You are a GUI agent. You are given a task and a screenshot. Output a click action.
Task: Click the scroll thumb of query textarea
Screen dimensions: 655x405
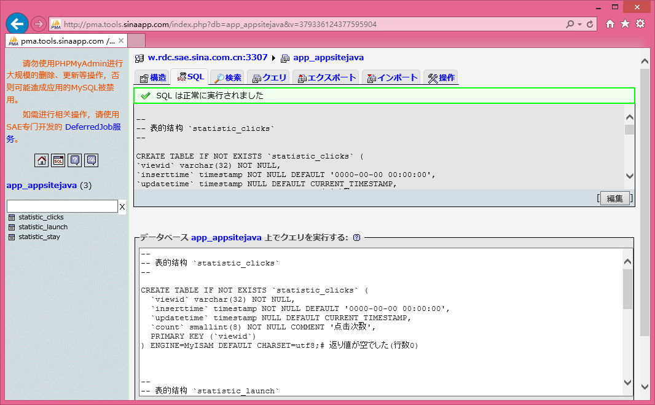coord(627,289)
